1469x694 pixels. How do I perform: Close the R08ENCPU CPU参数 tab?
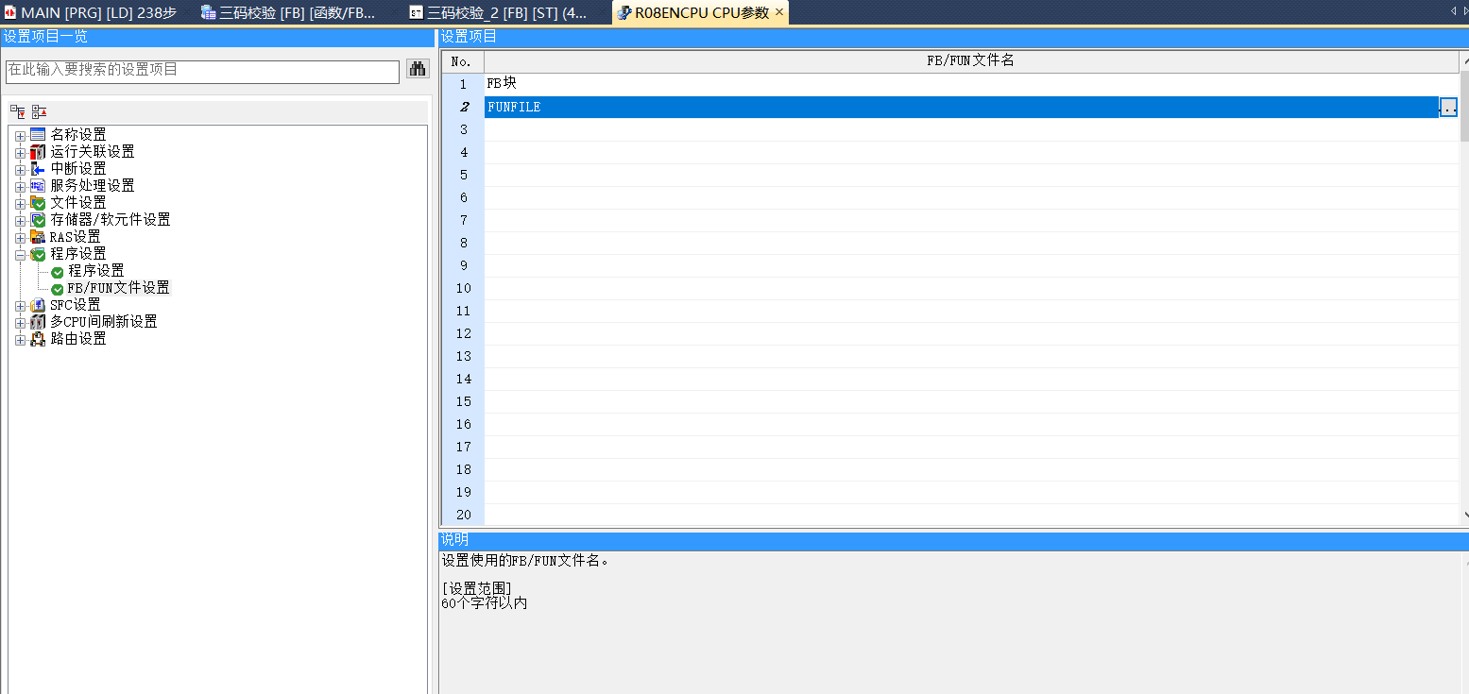[779, 12]
